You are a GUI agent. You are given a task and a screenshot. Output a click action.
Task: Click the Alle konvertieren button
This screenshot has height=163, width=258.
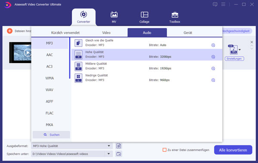click(x=233, y=150)
